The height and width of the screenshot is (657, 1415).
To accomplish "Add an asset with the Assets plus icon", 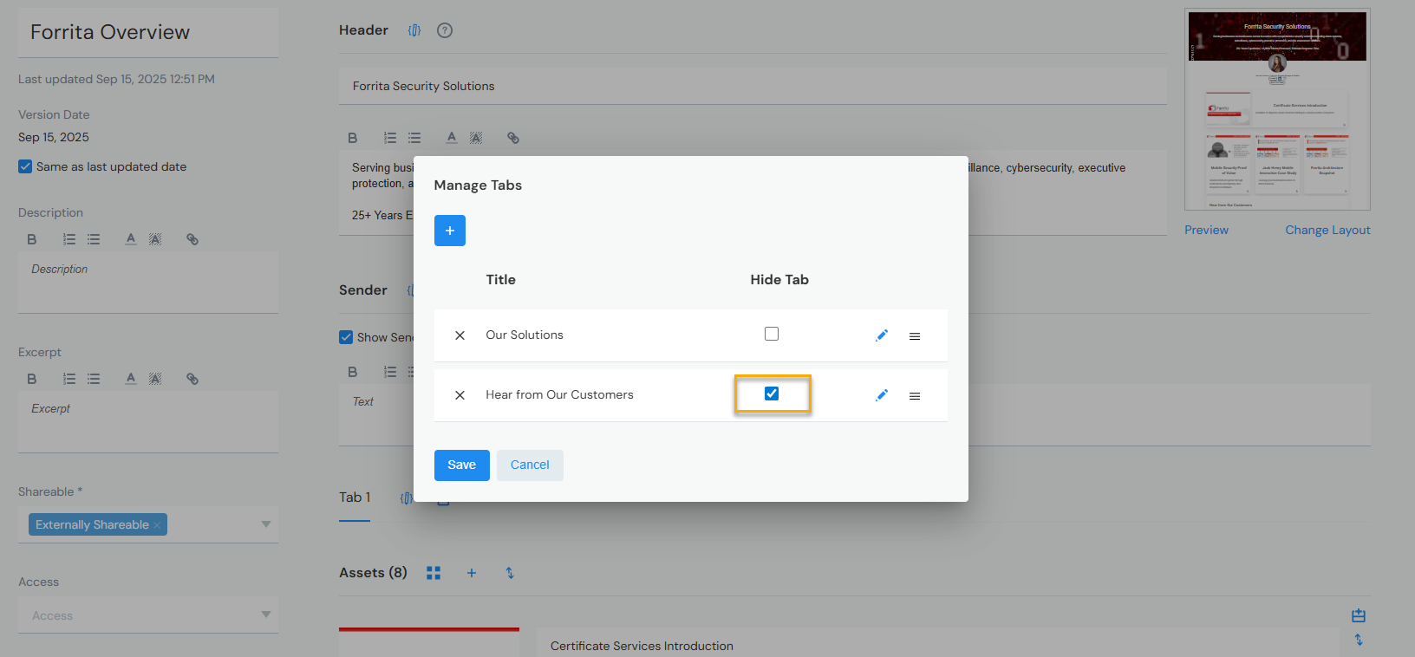I will pyautogui.click(x=472, y=573).
